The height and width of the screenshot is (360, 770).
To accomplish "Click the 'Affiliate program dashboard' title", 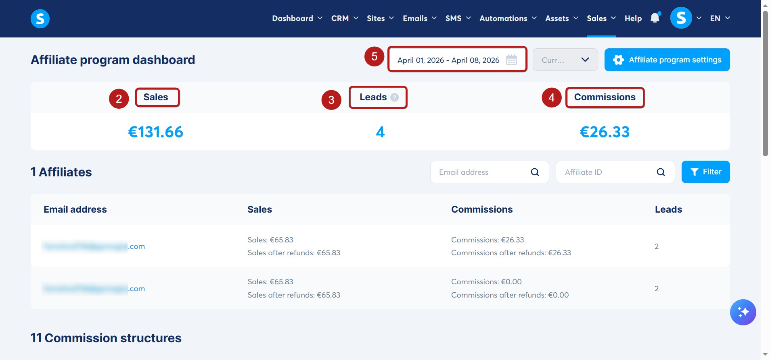I will 113,60.
